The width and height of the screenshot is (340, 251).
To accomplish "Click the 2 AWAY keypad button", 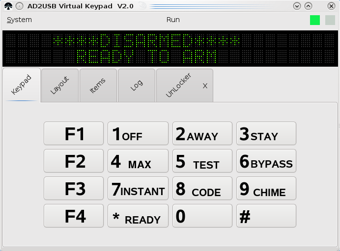I will click(202, 133).
